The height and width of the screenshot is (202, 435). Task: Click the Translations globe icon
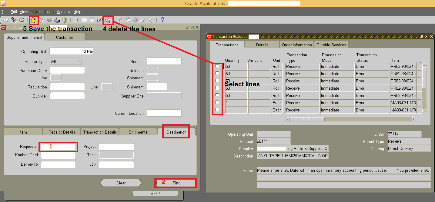pos(135,20)
